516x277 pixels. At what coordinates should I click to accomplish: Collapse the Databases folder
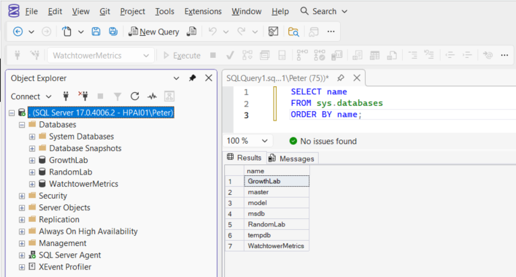(22, 125)
